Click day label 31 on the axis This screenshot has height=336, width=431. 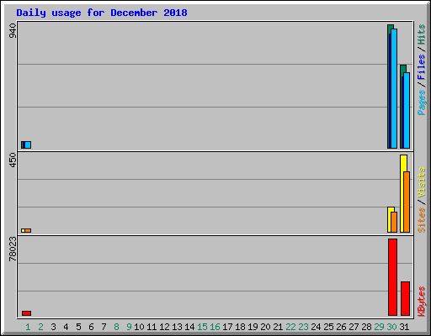(x=404, y=327)
